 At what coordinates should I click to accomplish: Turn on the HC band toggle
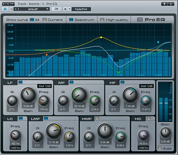tap(148, 119)
